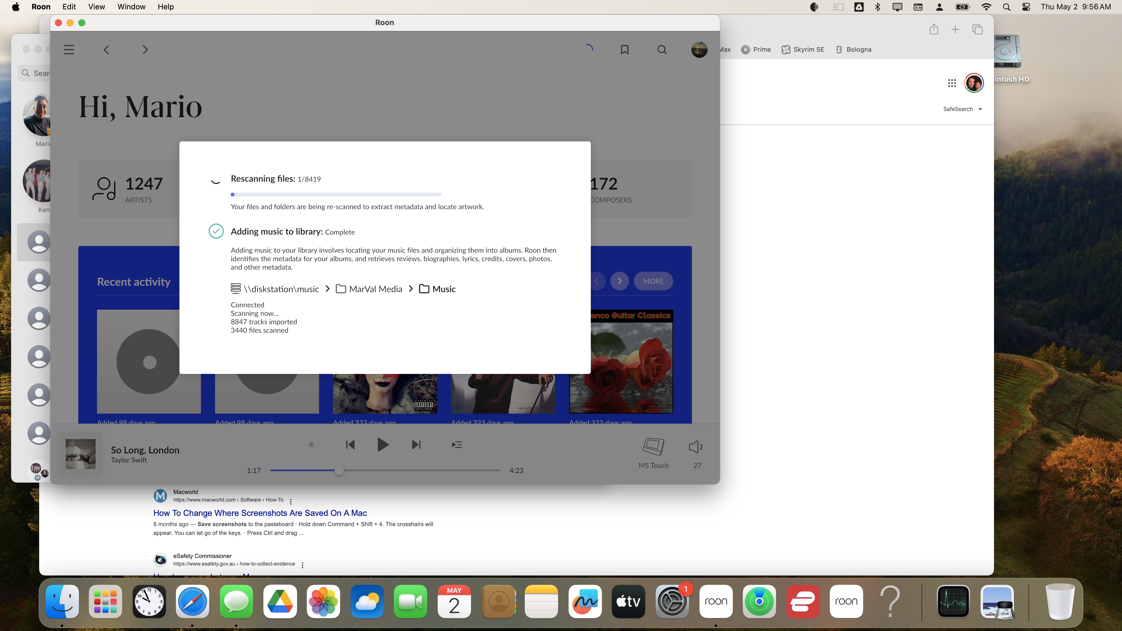This screenshot has width=1122, height=631.
Task: Open Trash from the Dock
Action: point(1060,601)
